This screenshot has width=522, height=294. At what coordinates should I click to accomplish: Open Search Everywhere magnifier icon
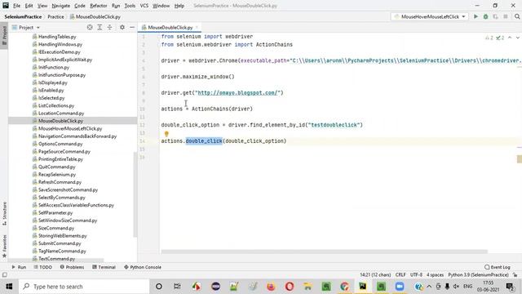pyautogui.click(x=517, y=16)
